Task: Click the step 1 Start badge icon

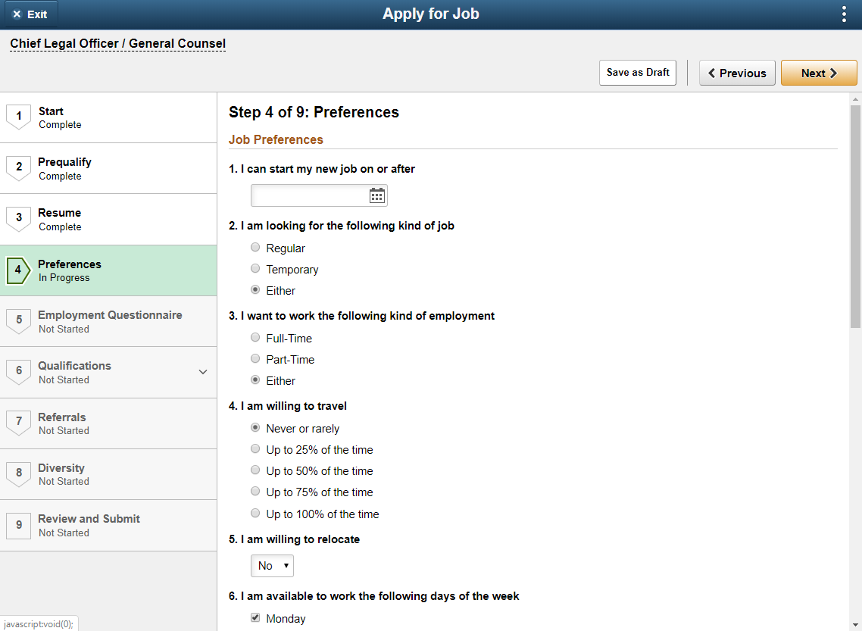Action: [x=19, y=117]
